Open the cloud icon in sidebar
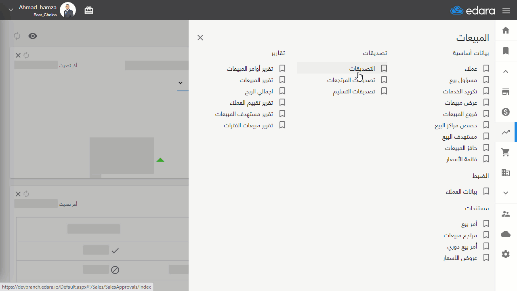This screenshot has width=517, height=291. 505,234
